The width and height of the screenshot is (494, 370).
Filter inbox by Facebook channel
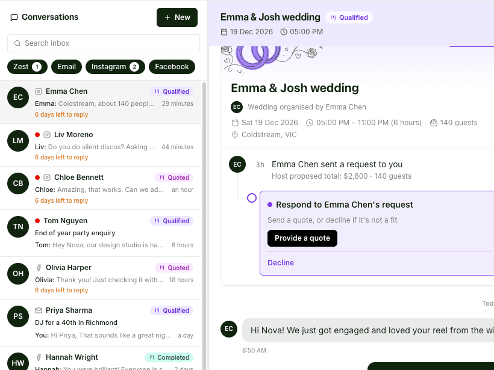[x=172, y=67]
